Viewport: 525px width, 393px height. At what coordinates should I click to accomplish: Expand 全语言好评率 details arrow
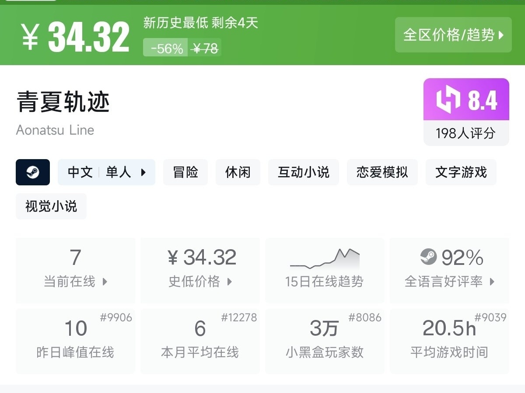pos(492,282)
